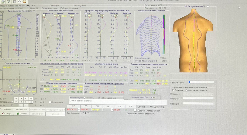Click the ГЗ field showing III-ДП
Viewport: 247px width, 135px height.
119,109
